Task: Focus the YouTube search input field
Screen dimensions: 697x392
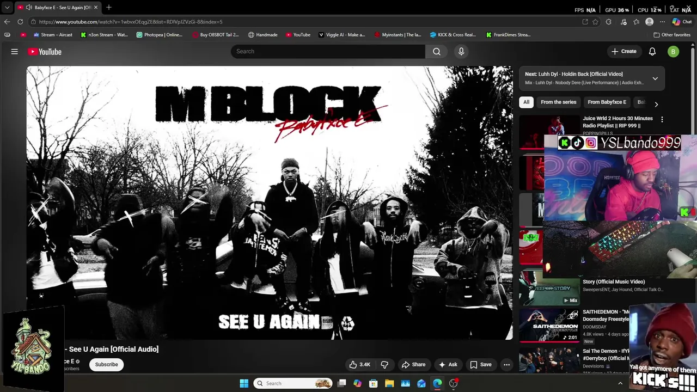Action: click(328, 51)
